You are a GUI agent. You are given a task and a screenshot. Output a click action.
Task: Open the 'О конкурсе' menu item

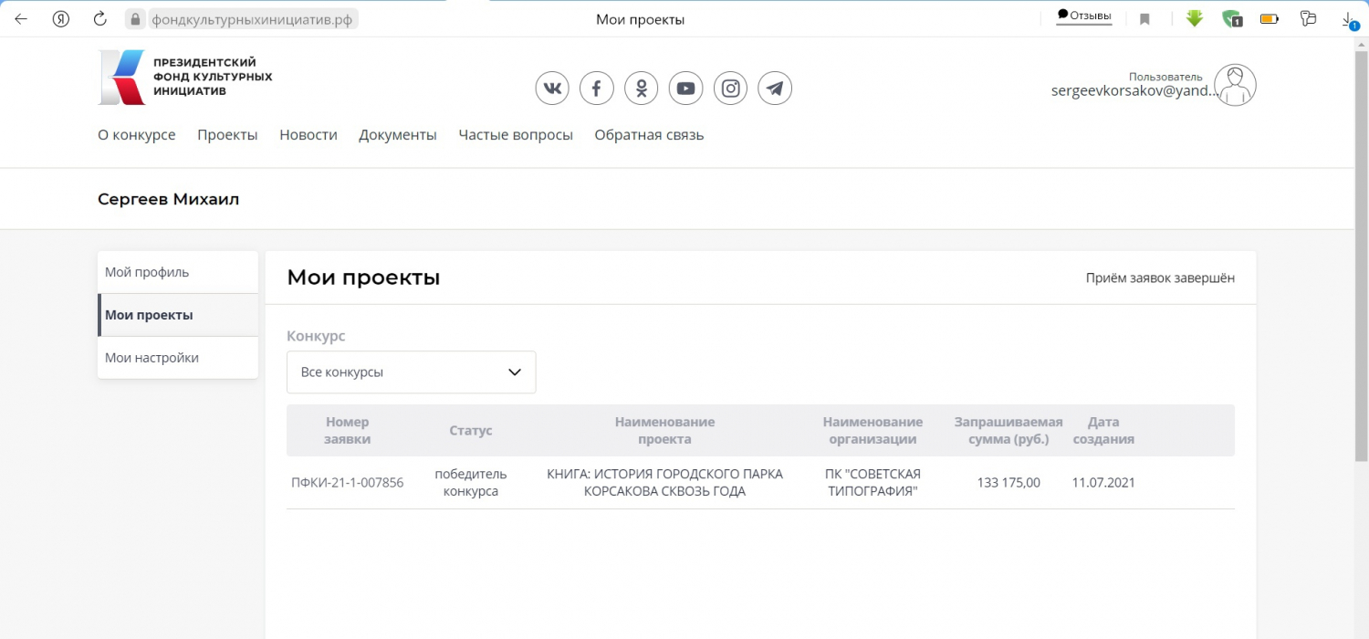coord(137,135)
